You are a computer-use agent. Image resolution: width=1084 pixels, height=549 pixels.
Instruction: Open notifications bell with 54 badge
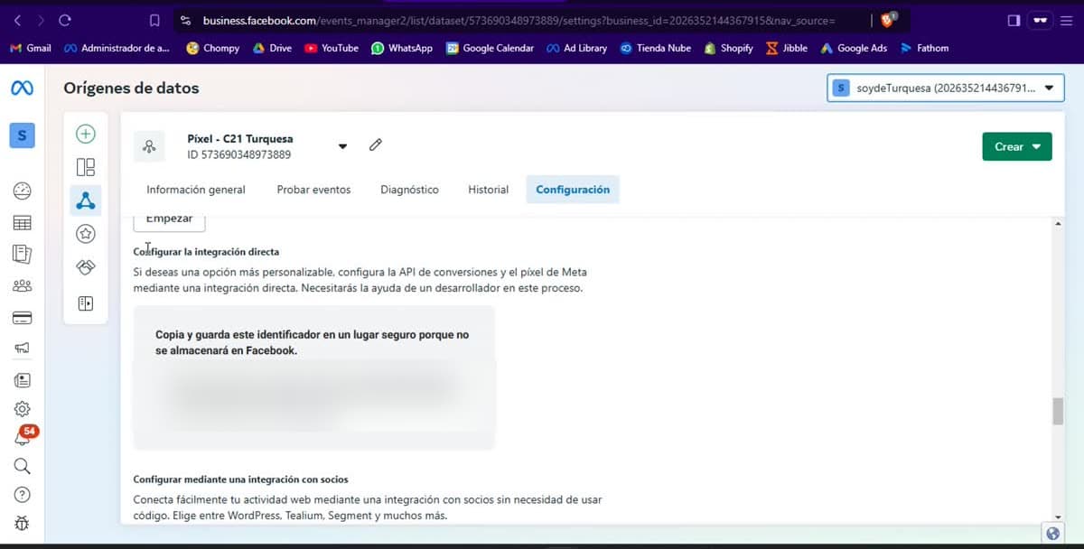pyautogui.click(x=23, y=436)
